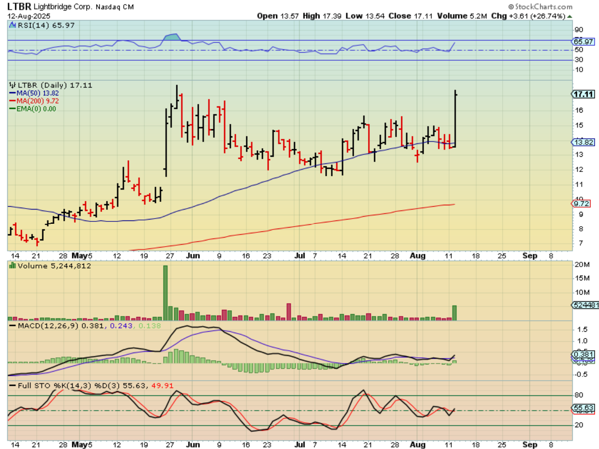Click the Open 13.57 value
This screenshot has width=599, height=449.
[x=278, y=16]
